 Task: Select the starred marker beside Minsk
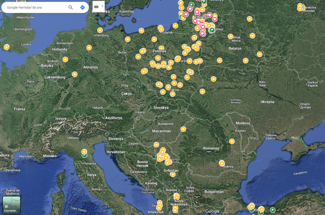point(231,36)
